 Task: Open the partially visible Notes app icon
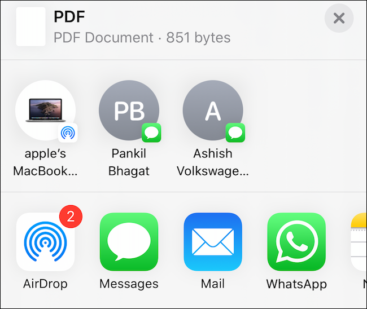(x=359, y=242)
